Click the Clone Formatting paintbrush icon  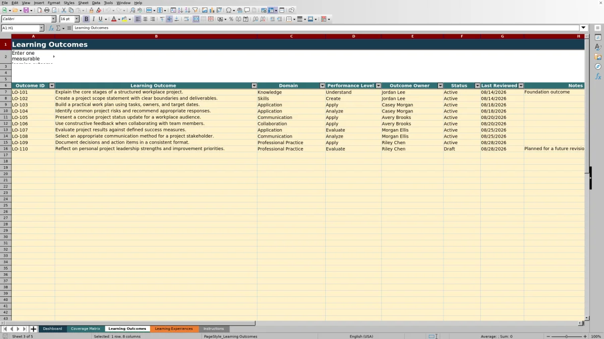91,10
